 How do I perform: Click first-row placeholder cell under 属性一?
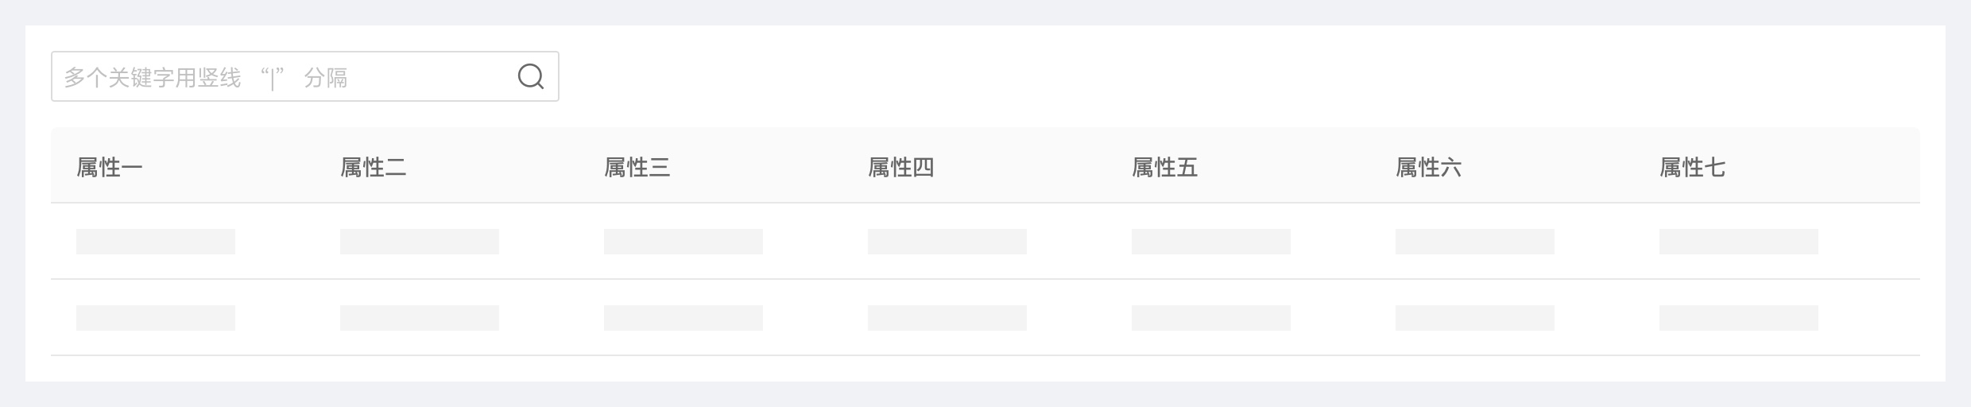[156, 242]
